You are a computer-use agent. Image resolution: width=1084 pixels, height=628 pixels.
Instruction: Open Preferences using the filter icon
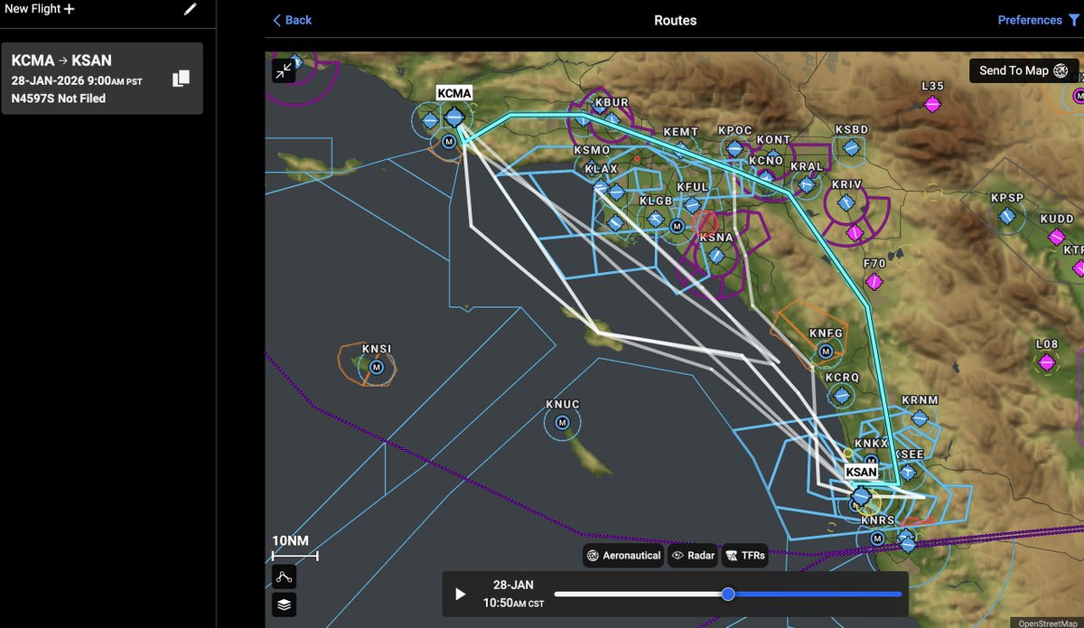coord(1074,19)
